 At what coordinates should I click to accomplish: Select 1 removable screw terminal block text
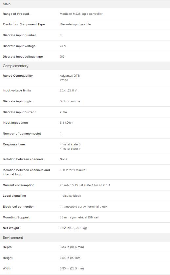(x=84, y=207)
